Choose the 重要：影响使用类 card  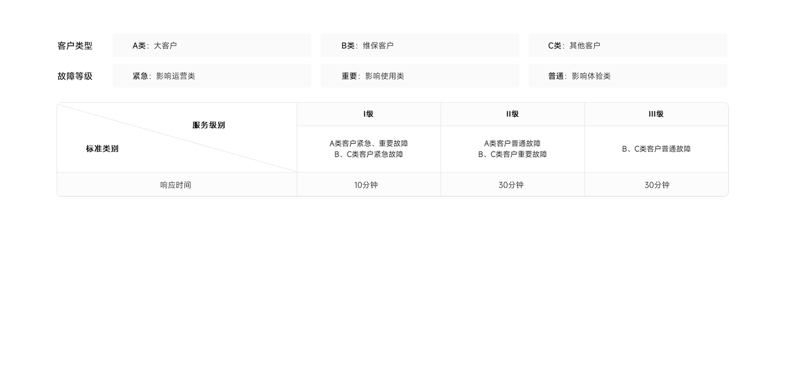click(419, 76)
